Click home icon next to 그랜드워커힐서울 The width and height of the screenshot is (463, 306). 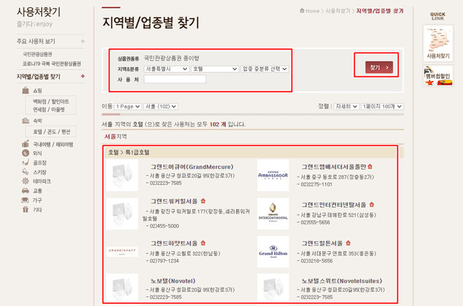coord(203,201)
